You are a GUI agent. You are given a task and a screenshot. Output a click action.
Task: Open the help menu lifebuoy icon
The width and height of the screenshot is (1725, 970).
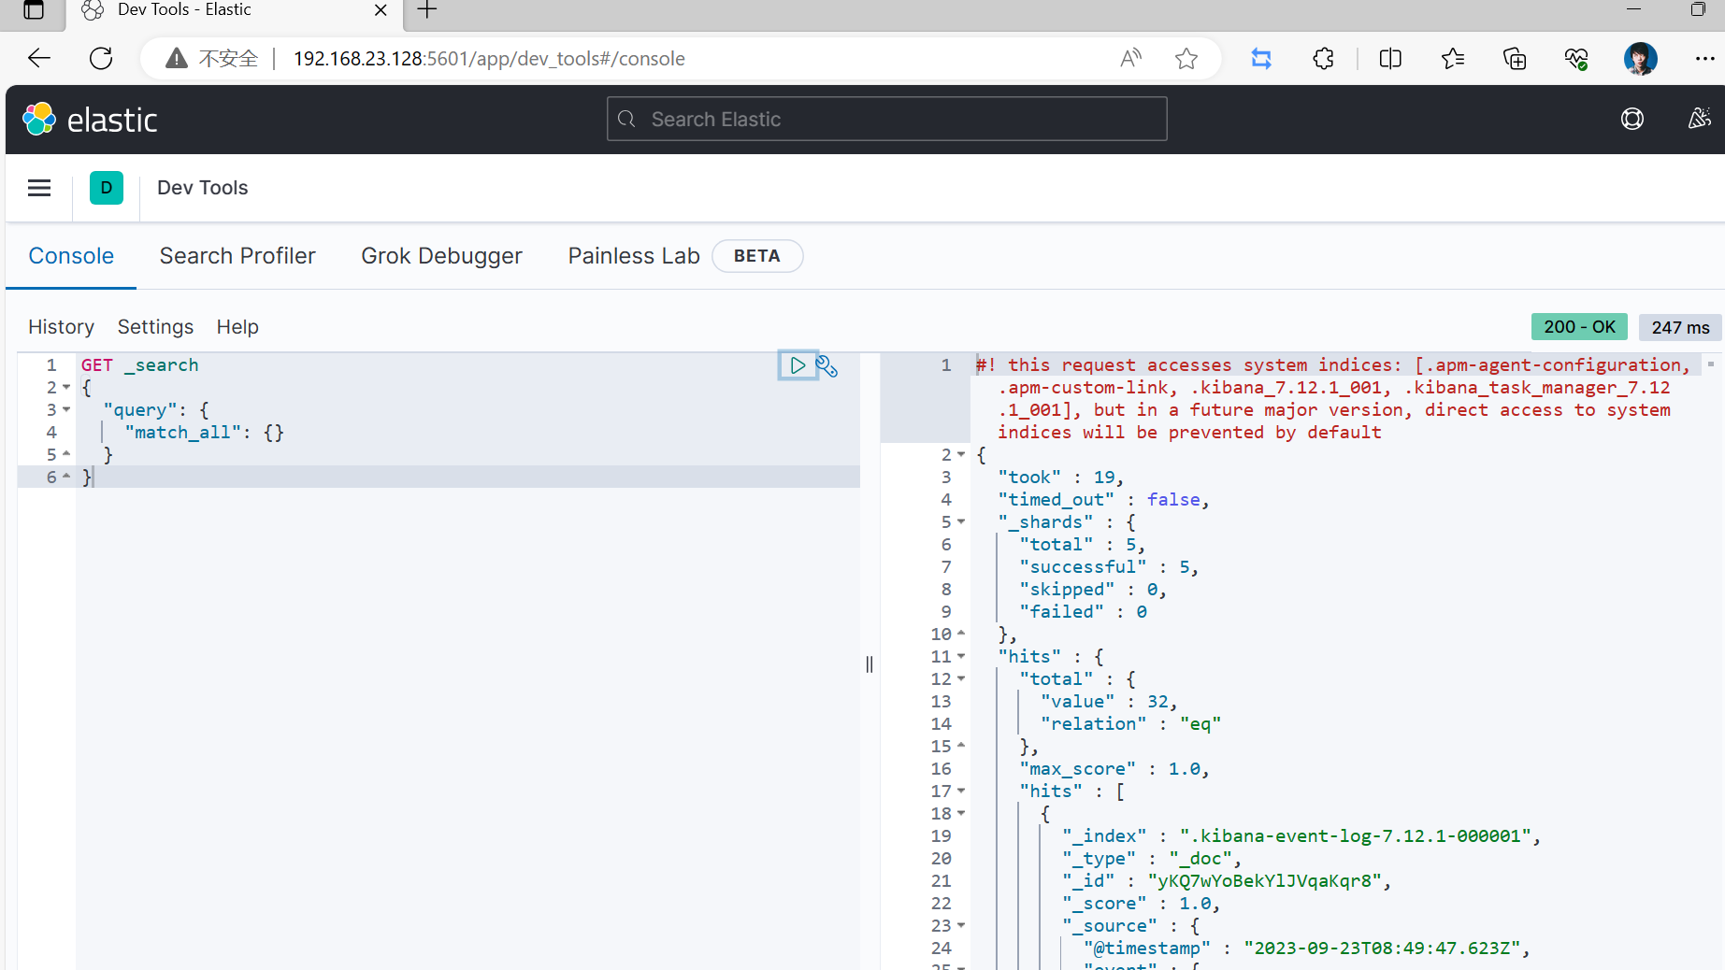(1632, 119)
